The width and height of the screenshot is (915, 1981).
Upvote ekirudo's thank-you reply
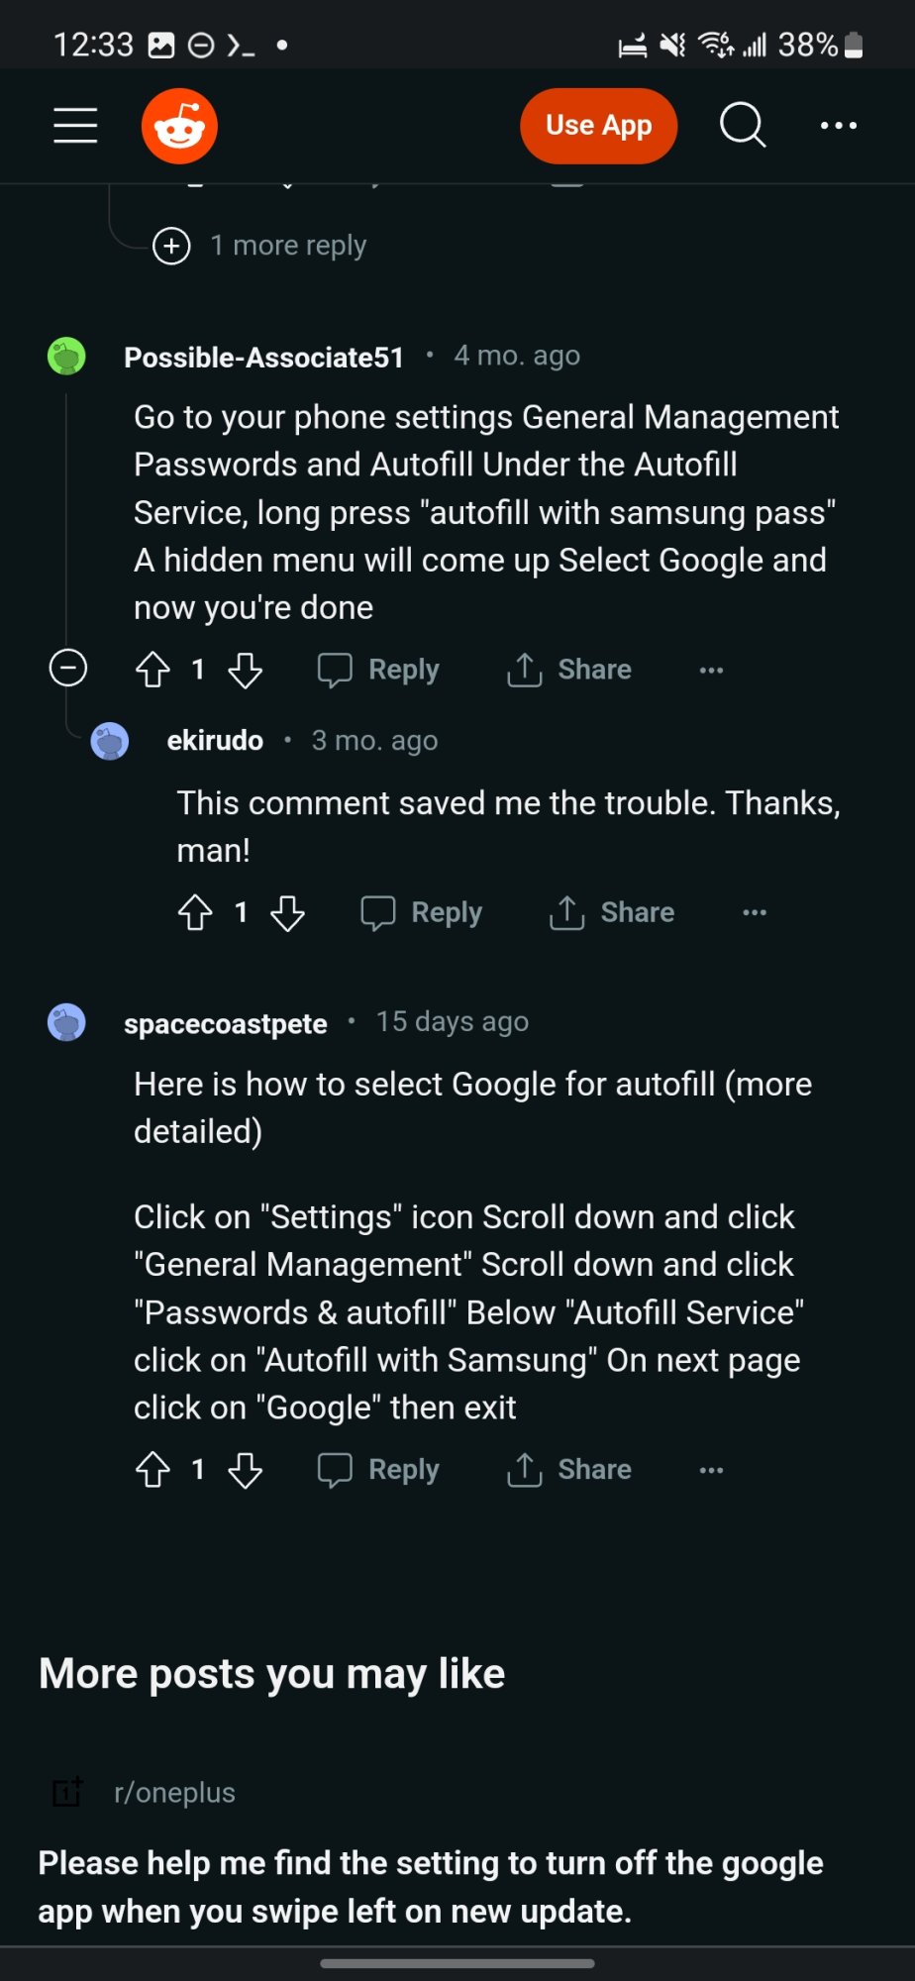pos(195,912)
